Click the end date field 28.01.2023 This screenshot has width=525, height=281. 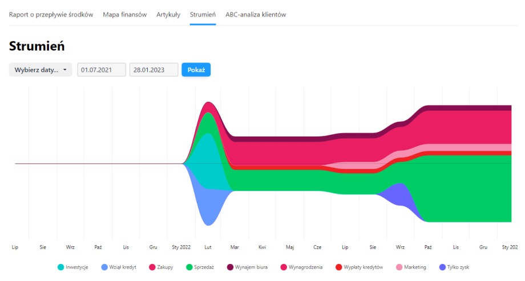[154, 70]
